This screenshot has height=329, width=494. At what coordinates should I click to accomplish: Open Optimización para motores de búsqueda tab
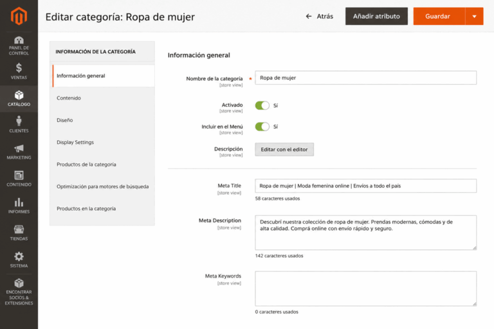tap(104, 186)
